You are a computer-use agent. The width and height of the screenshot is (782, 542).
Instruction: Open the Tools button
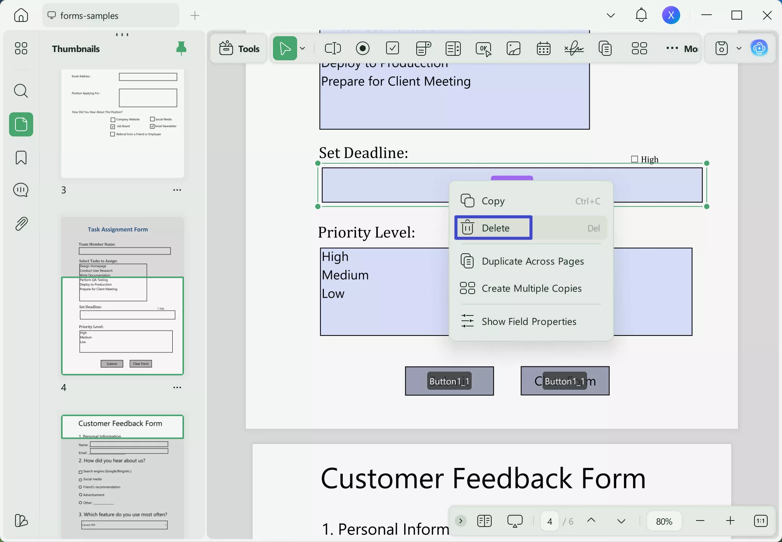[239, 48]
